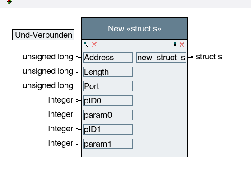Click the add input pin icon
The height and width of the screenshot is (175, 251).
pos(87,45)
